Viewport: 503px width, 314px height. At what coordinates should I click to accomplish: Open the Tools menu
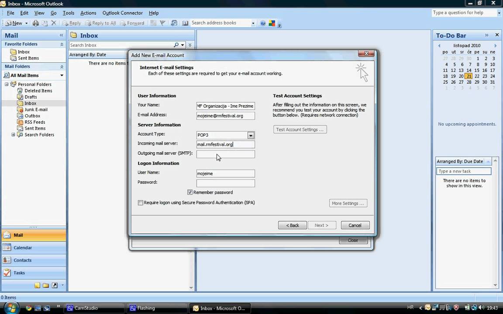(x=68, y=13)
